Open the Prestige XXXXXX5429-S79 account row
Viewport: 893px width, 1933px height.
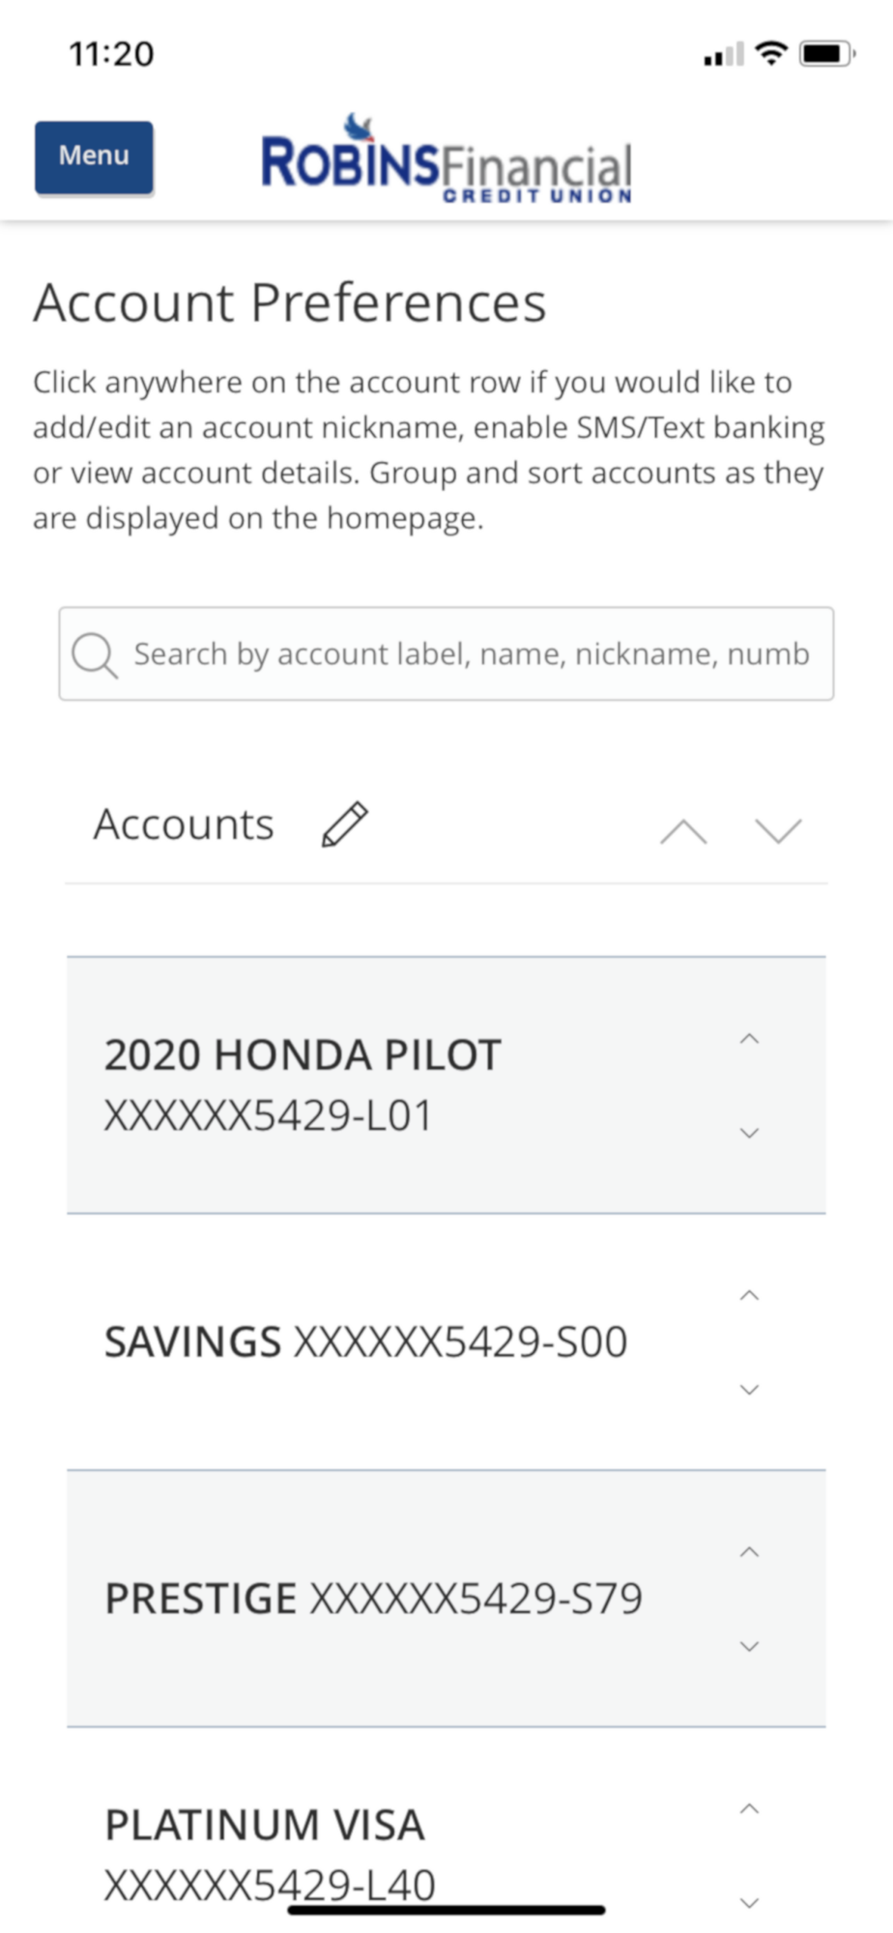(387, 1599)
